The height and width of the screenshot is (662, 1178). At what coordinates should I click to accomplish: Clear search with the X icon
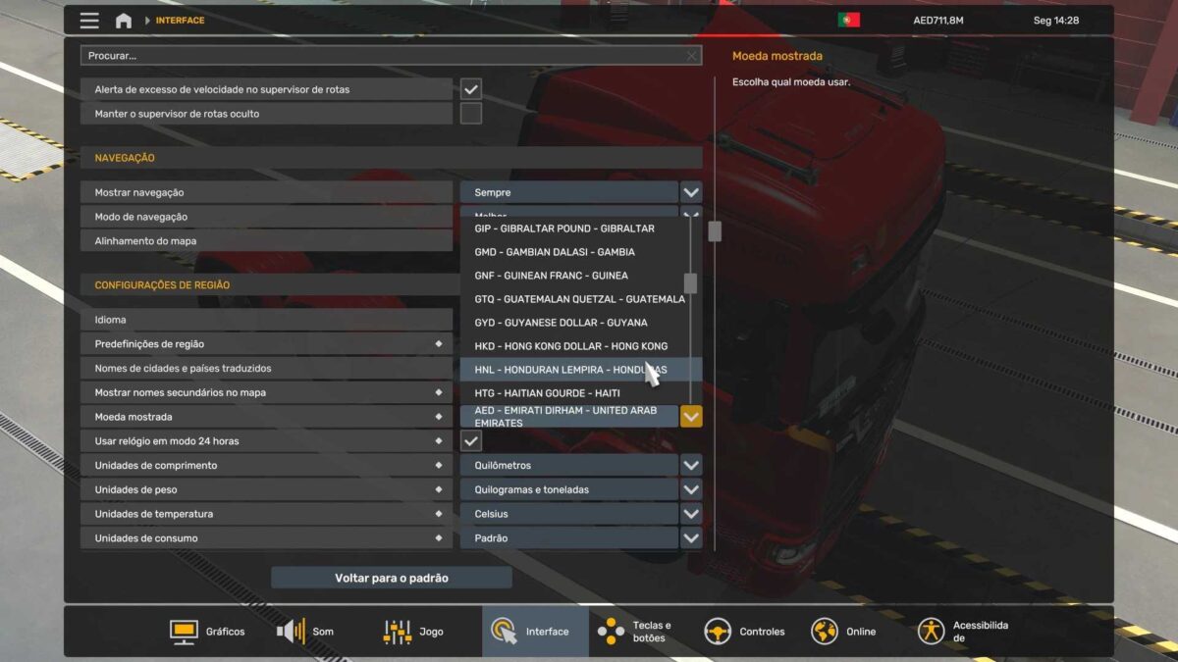pos(691,56)
